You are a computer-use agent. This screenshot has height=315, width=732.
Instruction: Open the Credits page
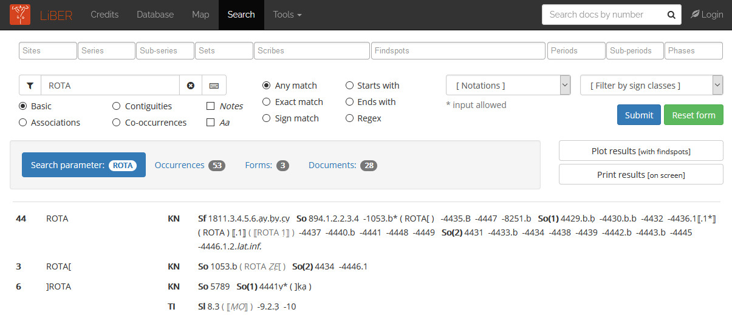click(104, 15)
